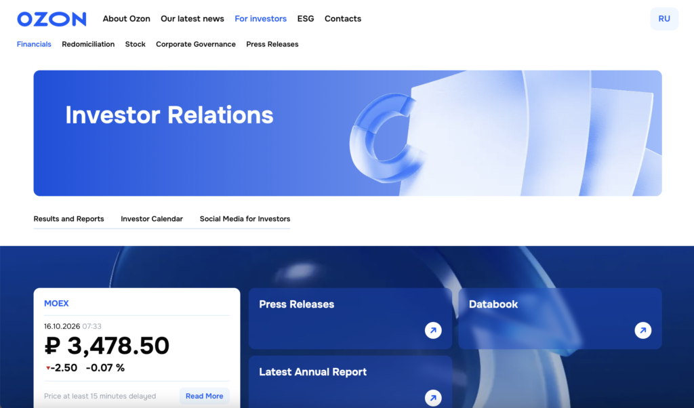Click the ₽ 3,478.50 stock price
The height and width of the screenshot is (408, 694).
coord(106,346)
